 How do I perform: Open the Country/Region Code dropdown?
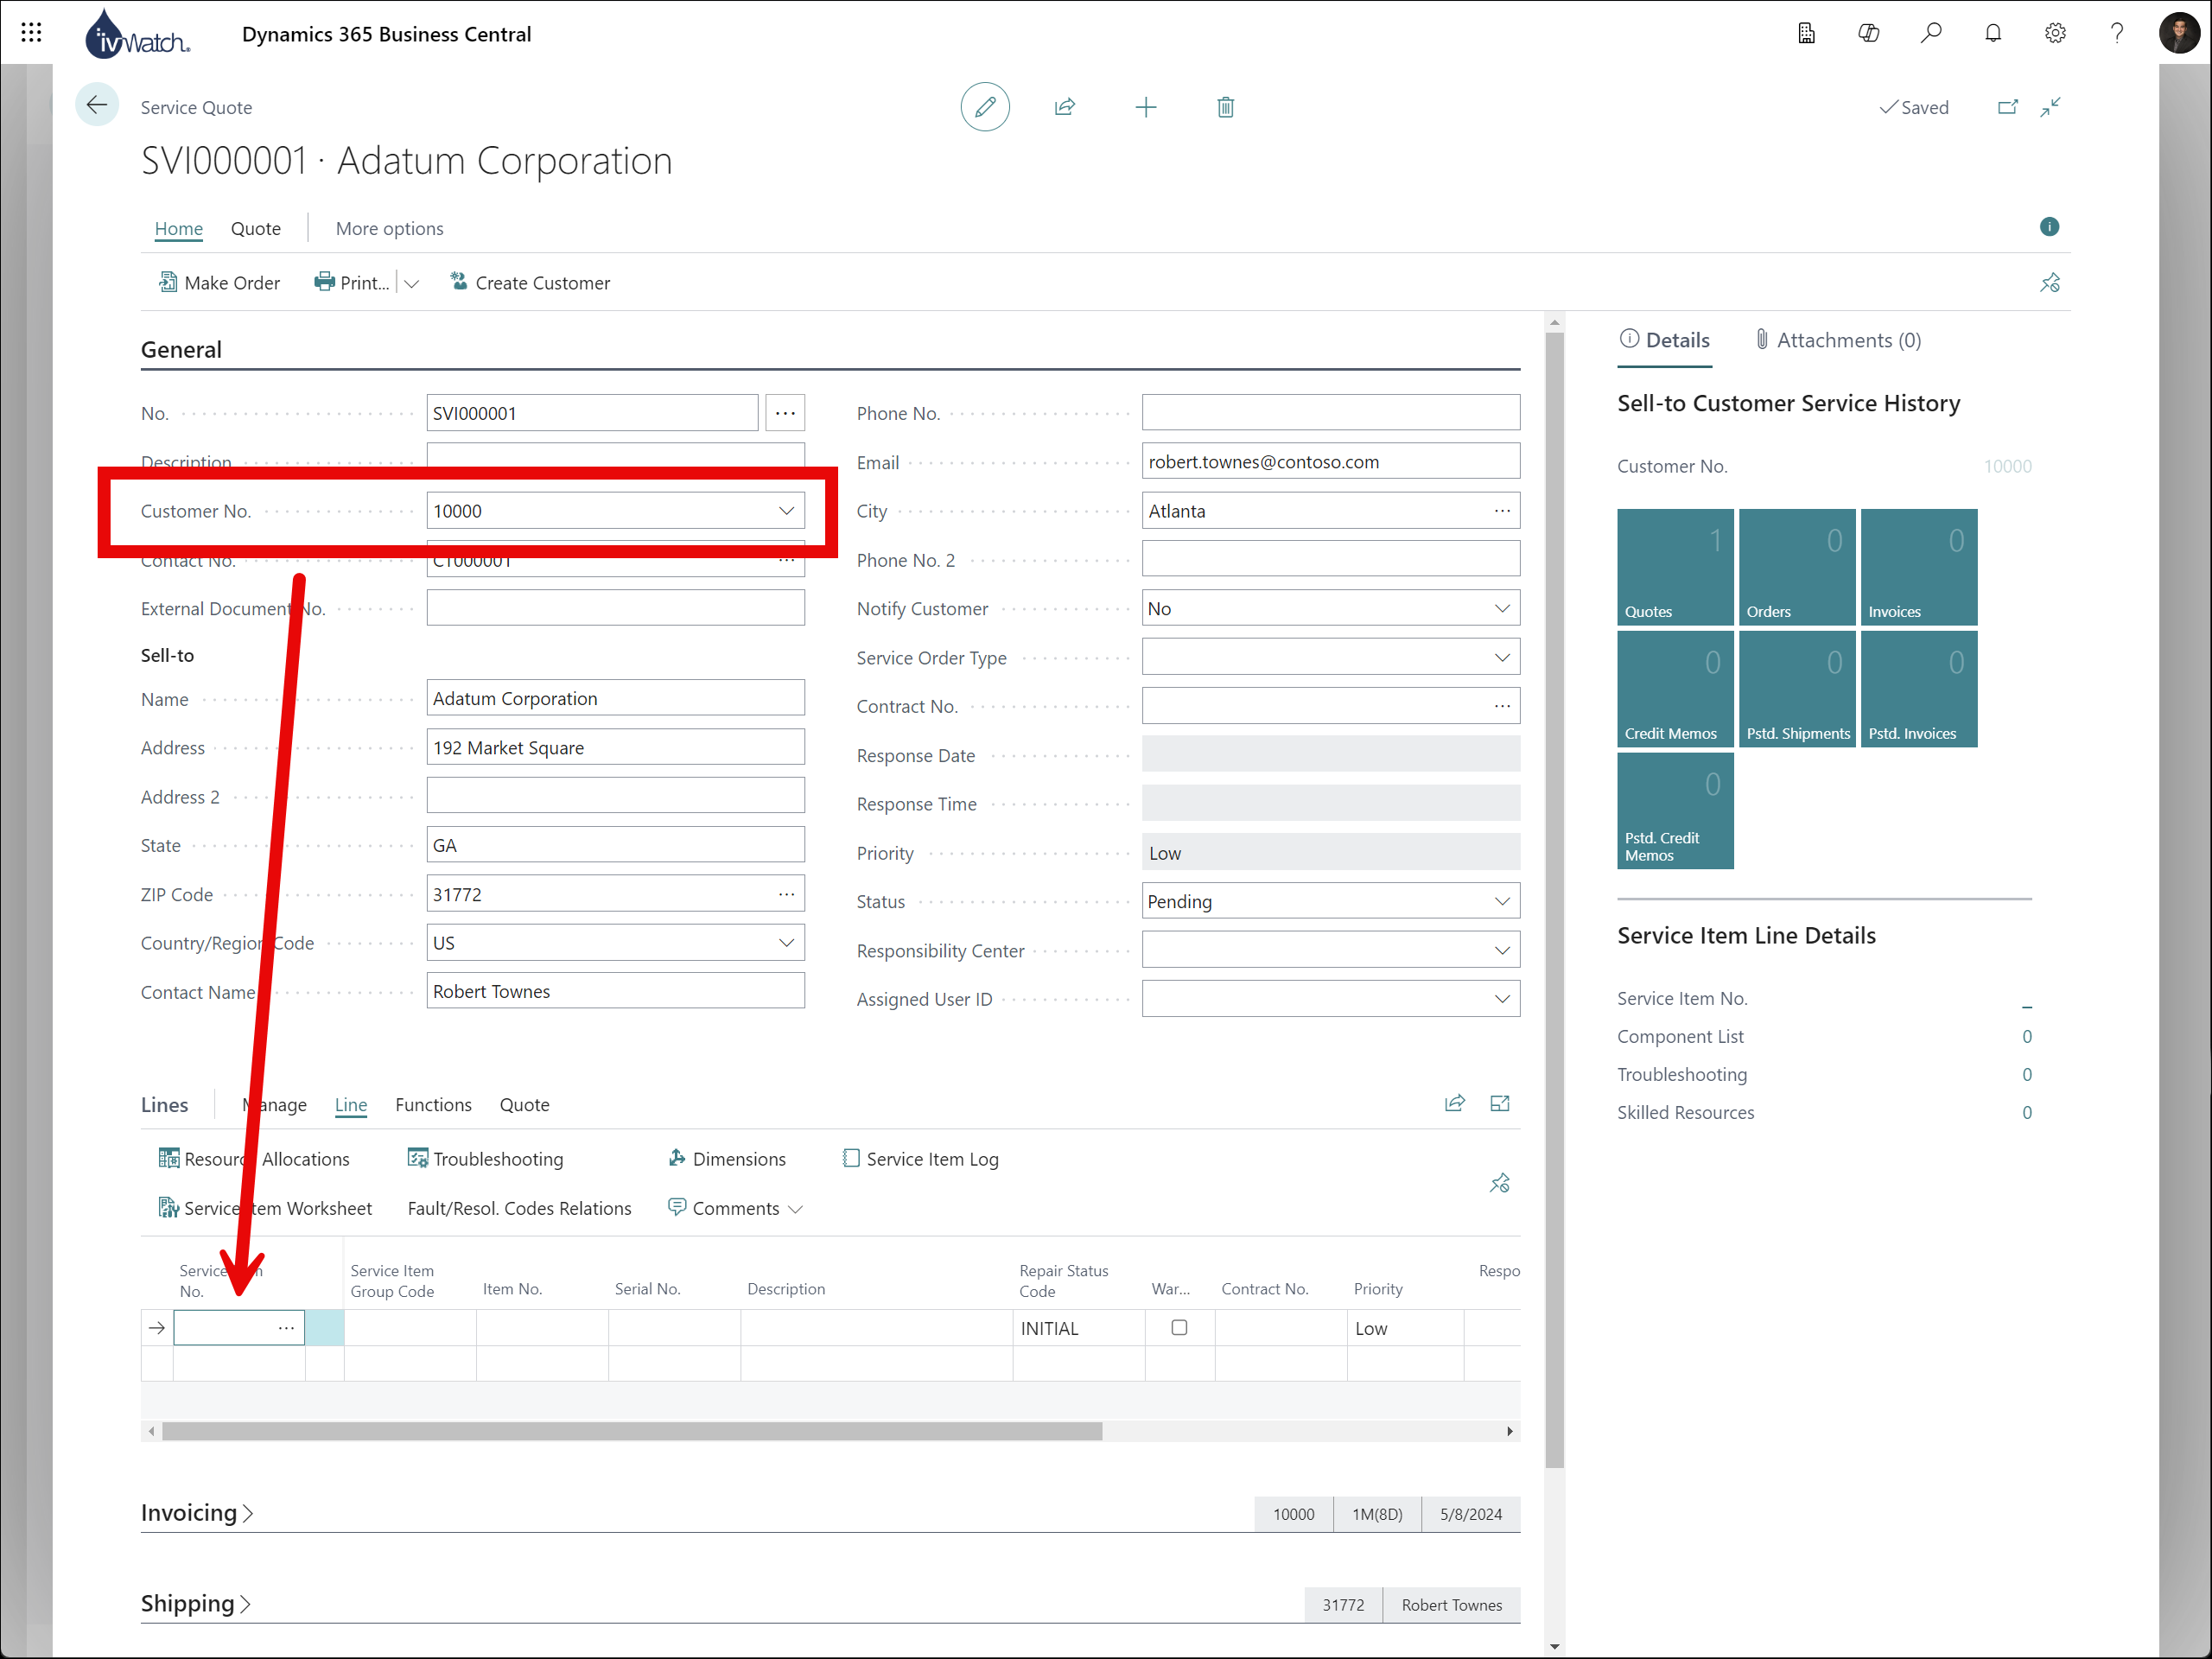pyautogui.click(x=786, y=942)
